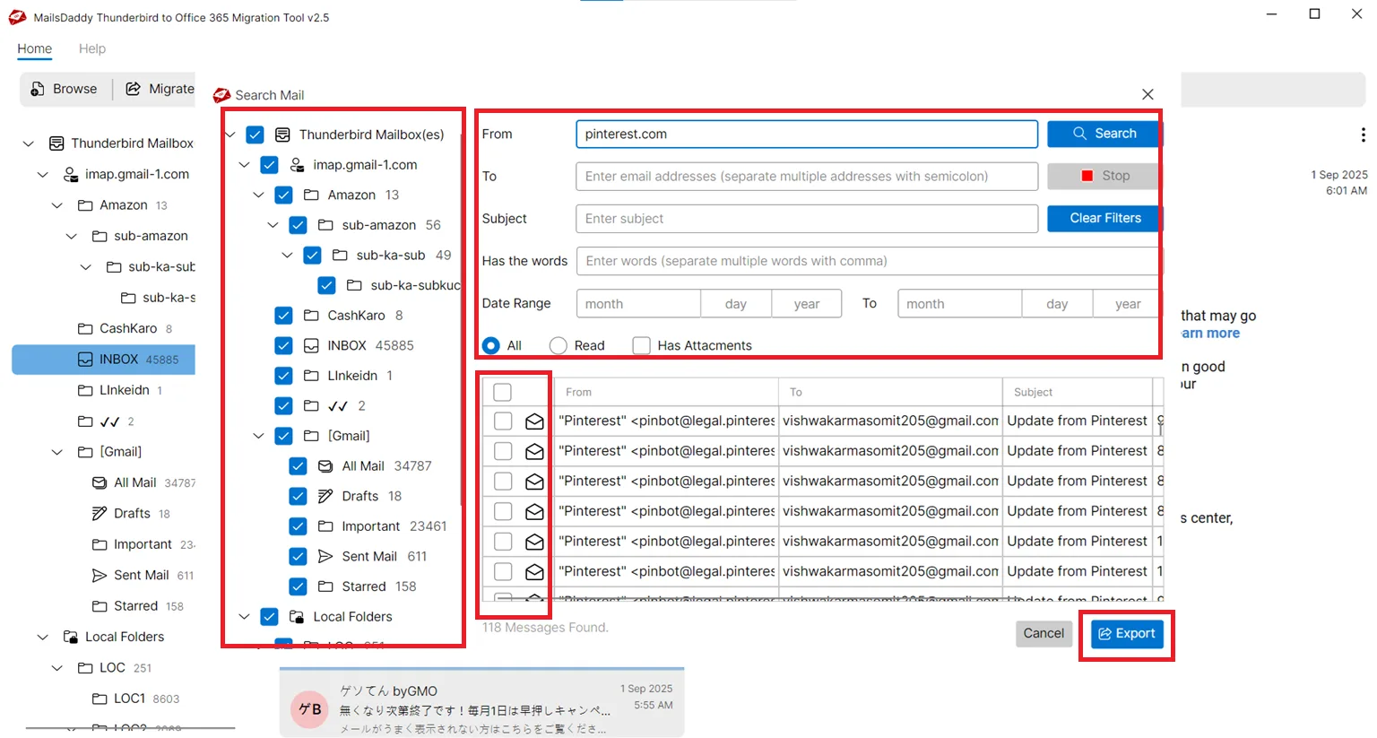Screen dimensions: 1377x738
Task: Click the Clear Filters button
Action: [x=1104, y=218]
